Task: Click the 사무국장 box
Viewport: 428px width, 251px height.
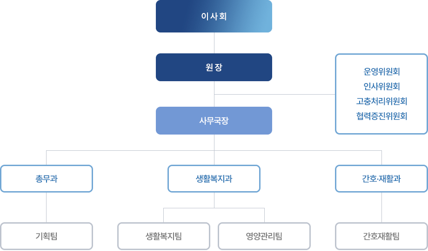Action: [214, 121]
